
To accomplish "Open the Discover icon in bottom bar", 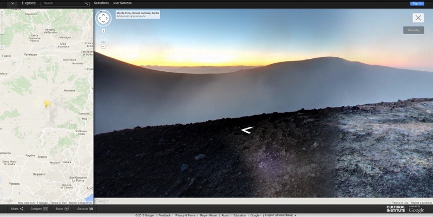I will 91,209.
